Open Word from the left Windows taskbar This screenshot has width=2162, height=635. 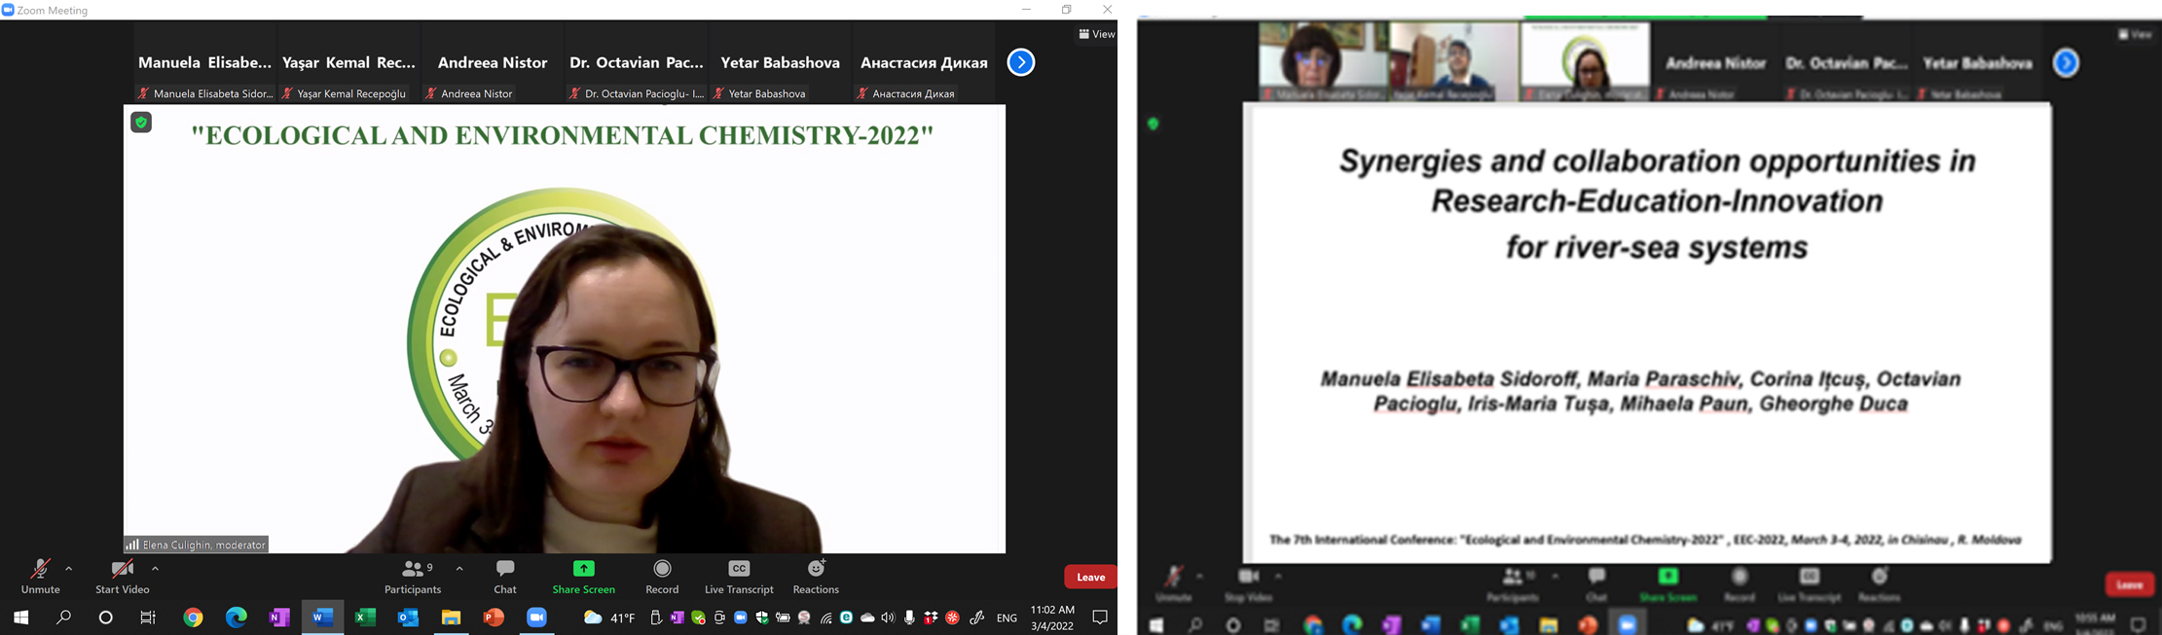click(322, 617)
